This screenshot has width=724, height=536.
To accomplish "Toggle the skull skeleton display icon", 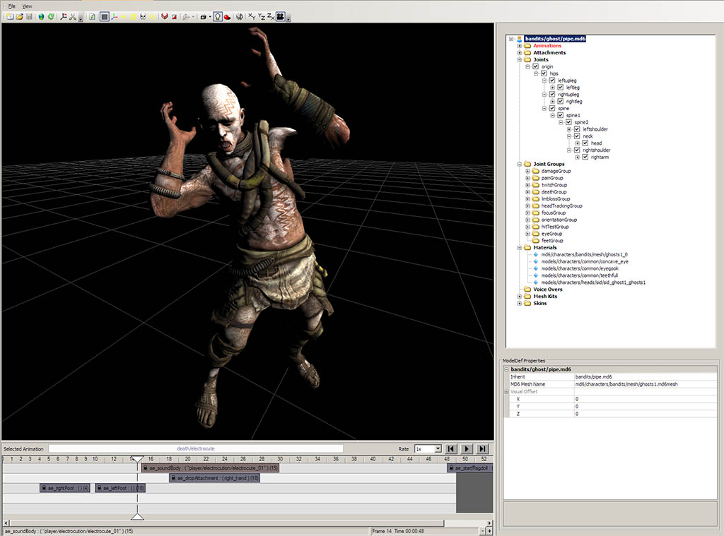I will pyautogui.click(x=143, y=17).
